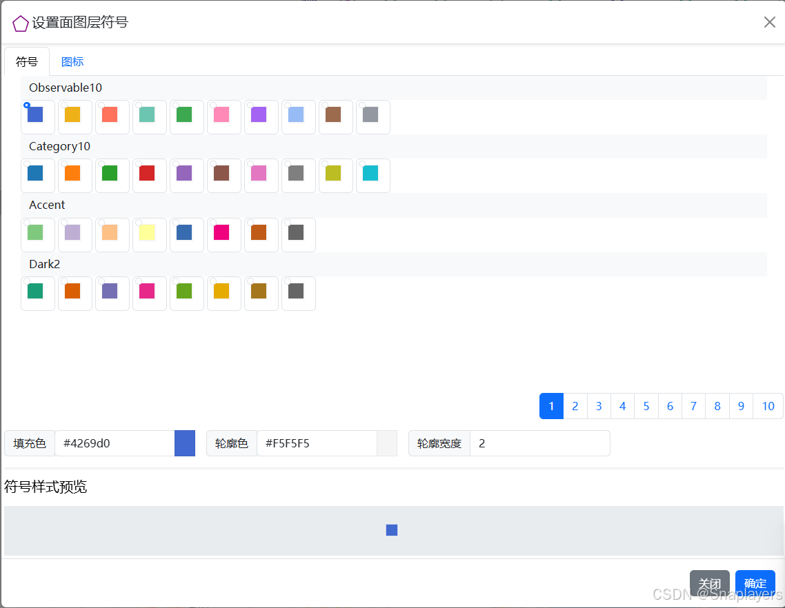Choose the brown Observable10 swatch
Viewport: 785px width, 608px height.
(336, 117)
